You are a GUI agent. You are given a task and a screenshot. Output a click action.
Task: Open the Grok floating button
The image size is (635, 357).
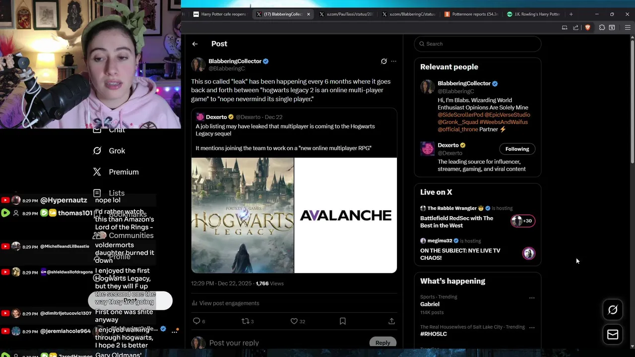coord(613,310)
